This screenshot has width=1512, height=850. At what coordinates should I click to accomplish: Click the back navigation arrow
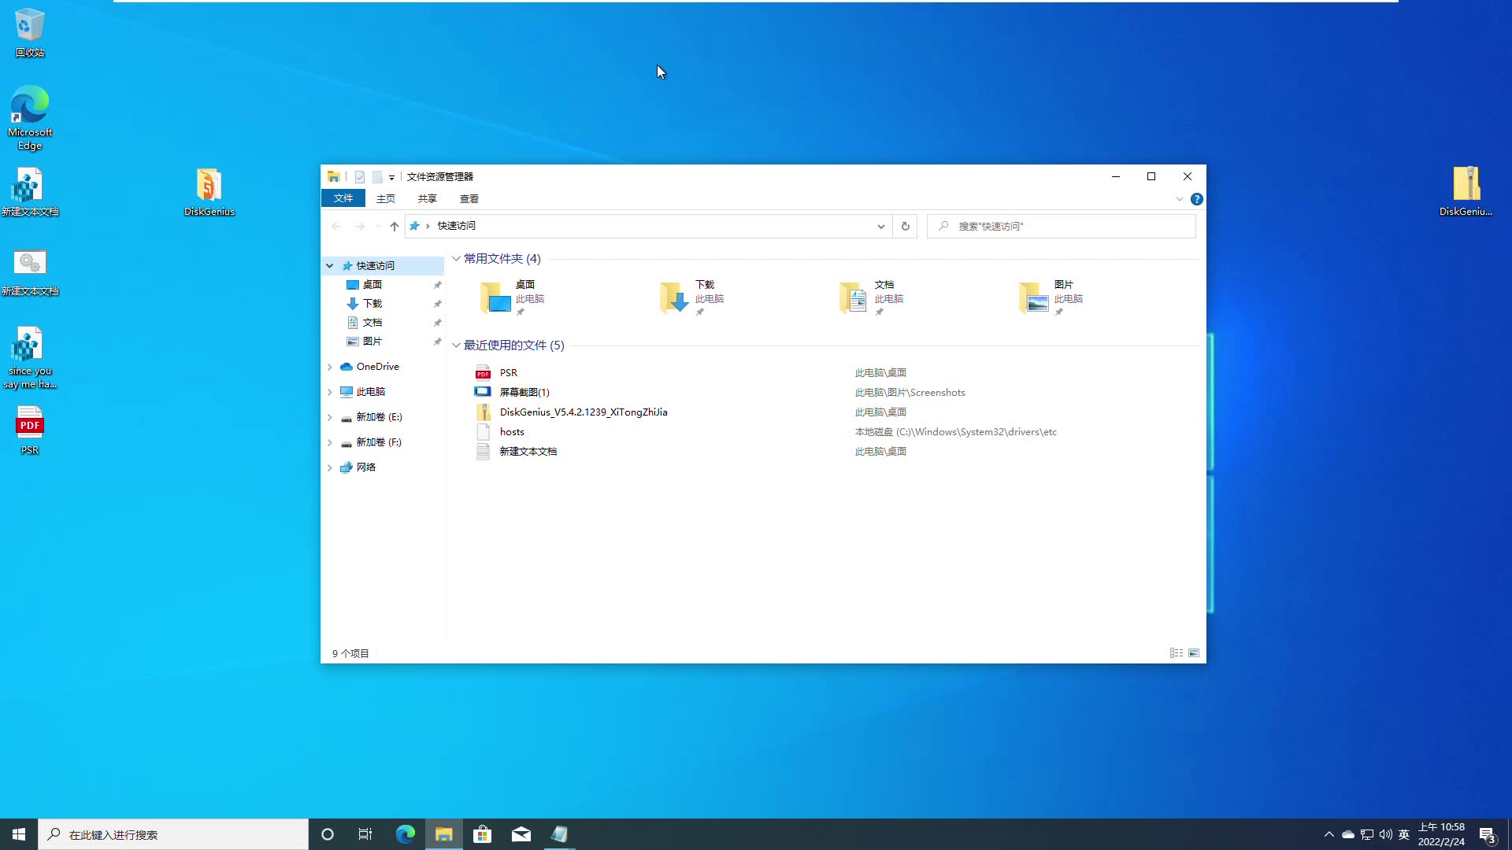[x=336, y=226]
